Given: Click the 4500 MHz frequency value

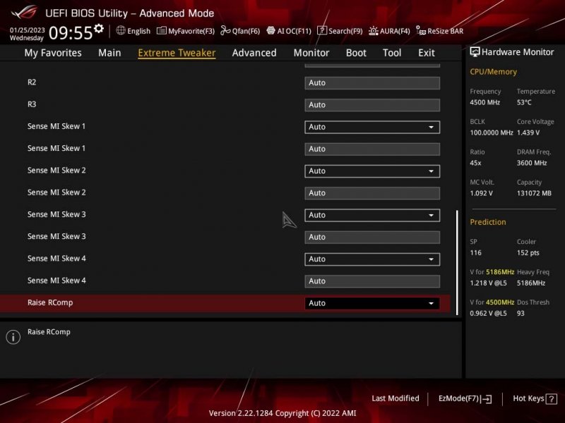Looking at the screenshot, I should 484,102.
